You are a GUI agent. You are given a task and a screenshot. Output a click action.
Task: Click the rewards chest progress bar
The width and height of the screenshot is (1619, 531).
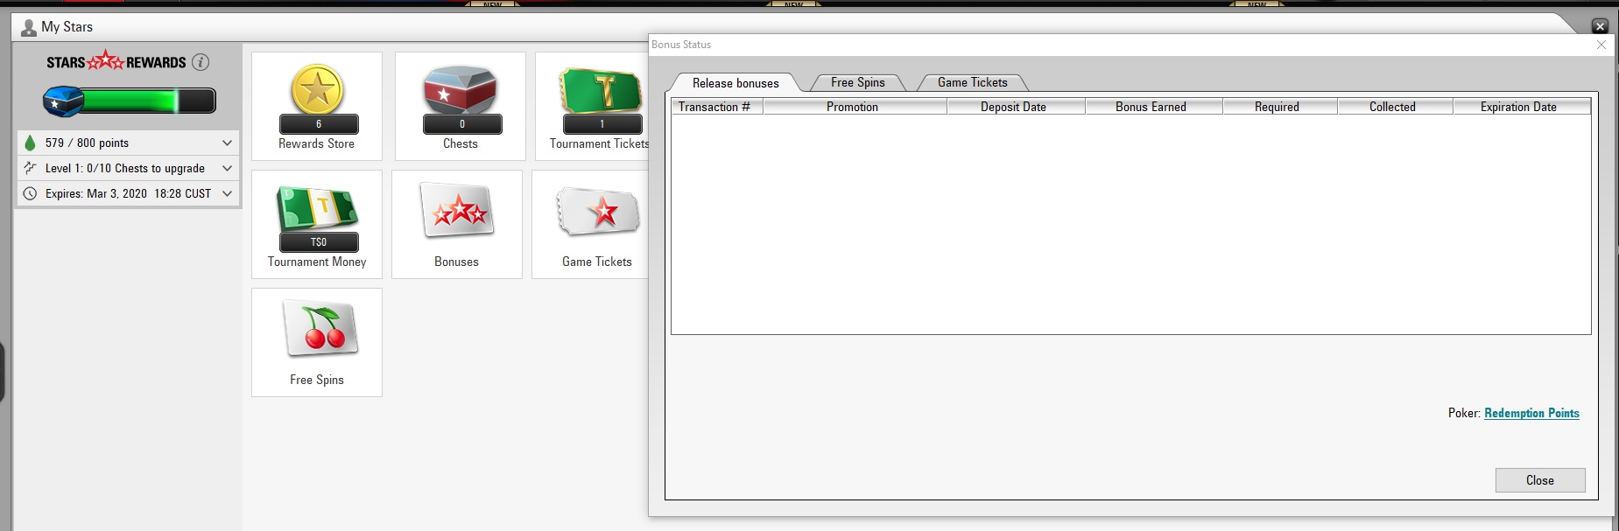pos(130,101)
